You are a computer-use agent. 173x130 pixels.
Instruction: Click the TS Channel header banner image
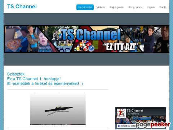[86, 39]
